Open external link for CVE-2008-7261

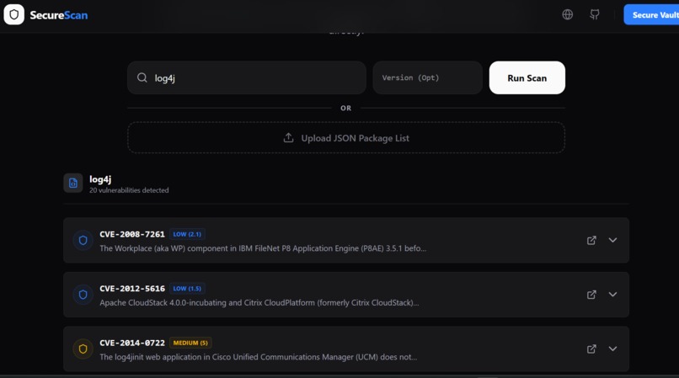(591, 240)
